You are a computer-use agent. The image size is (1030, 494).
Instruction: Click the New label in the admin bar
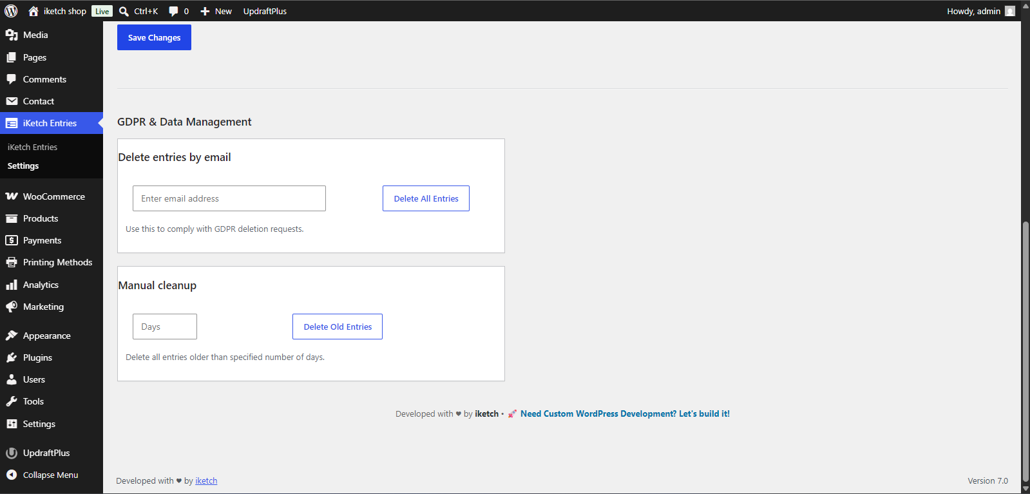[224, 11]
